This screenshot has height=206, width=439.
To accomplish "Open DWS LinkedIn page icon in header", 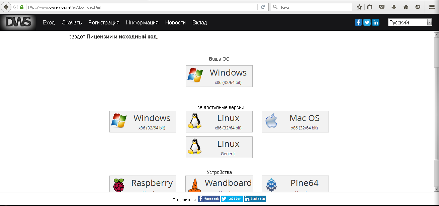I will tap(376, 22).
